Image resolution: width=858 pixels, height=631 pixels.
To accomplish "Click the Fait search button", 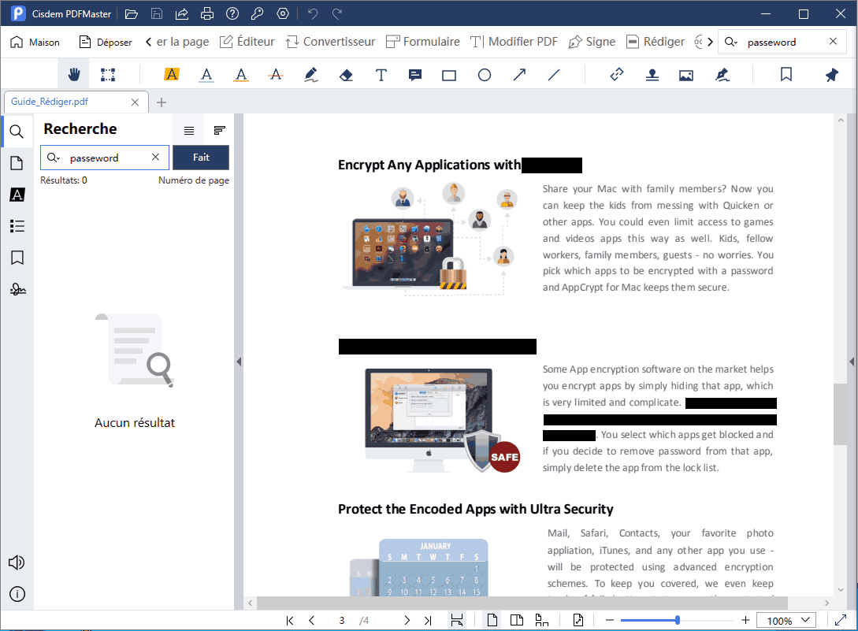I will (201, 158).
